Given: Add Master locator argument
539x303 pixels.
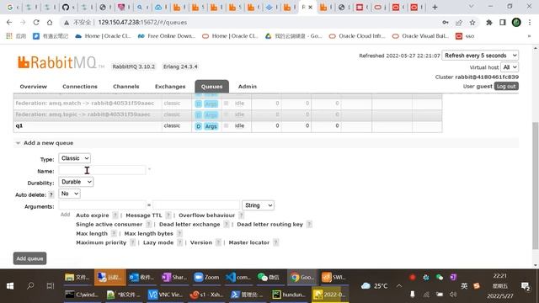Looking at the screenshot, I should (x=249, y=242).
